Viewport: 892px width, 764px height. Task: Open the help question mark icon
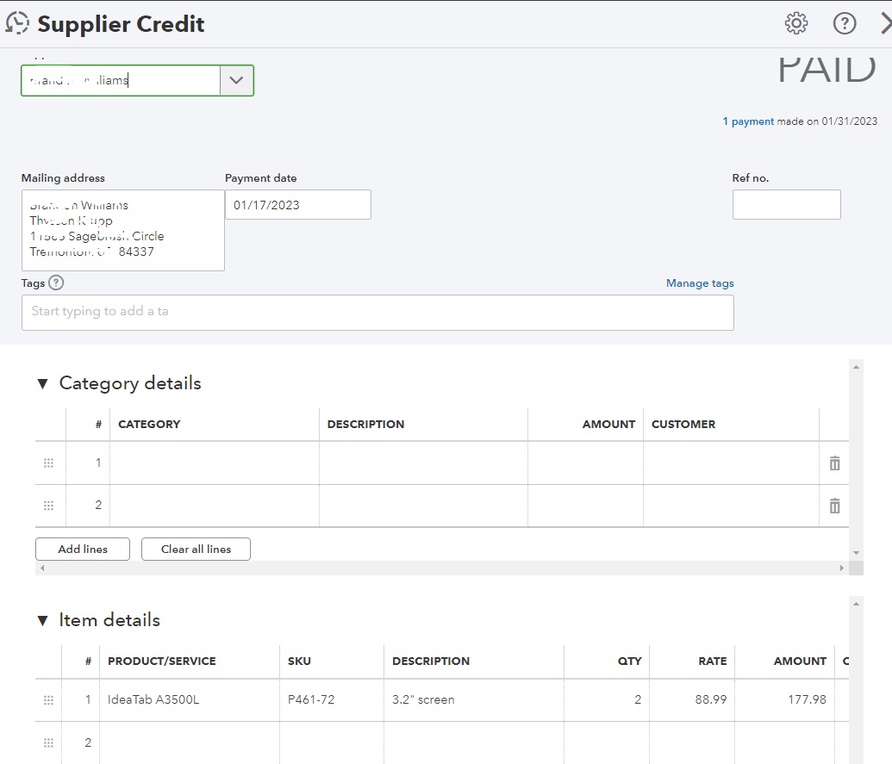[845, 23]
